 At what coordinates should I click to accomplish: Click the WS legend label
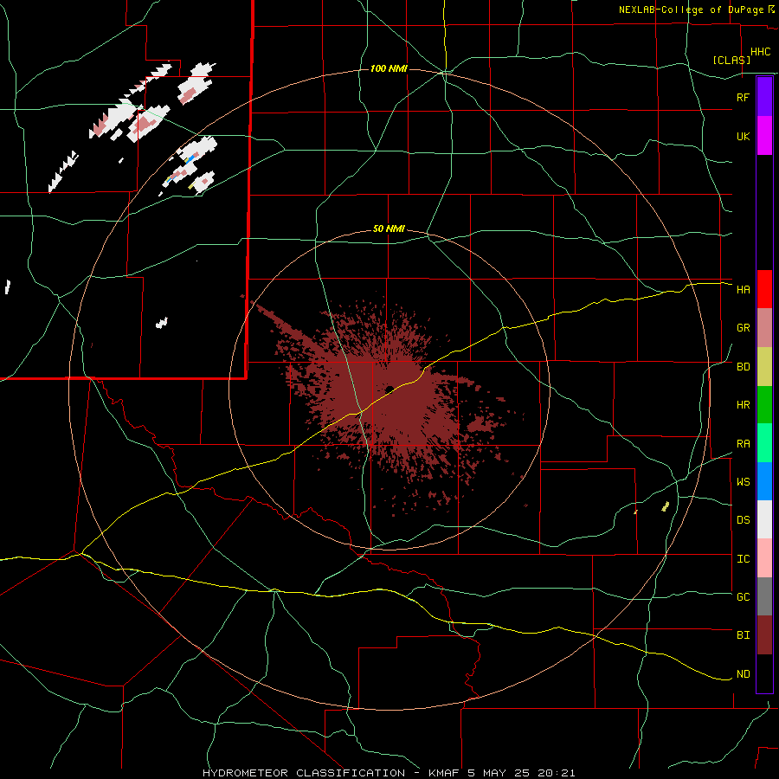(743, 481)
